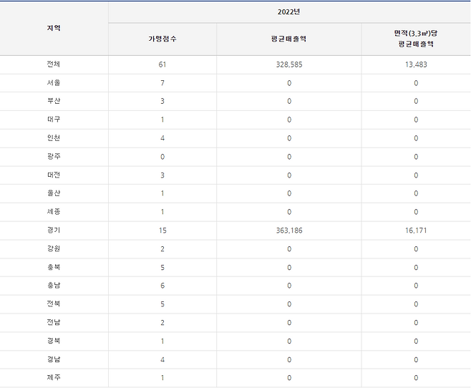Image resolution: width=471 pixels, height=388 pixels.
Task: Click the 면적(3.3㎡)당 평균매출액 header
Action: pyautogui.click(x=415, y=39)
